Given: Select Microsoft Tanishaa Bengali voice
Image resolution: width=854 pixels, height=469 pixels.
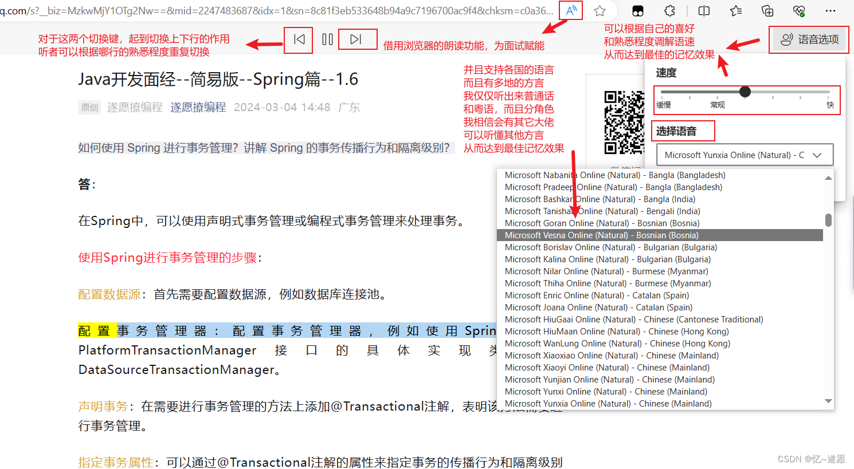Looking at the screenshot, I should (x=660, y=211).
